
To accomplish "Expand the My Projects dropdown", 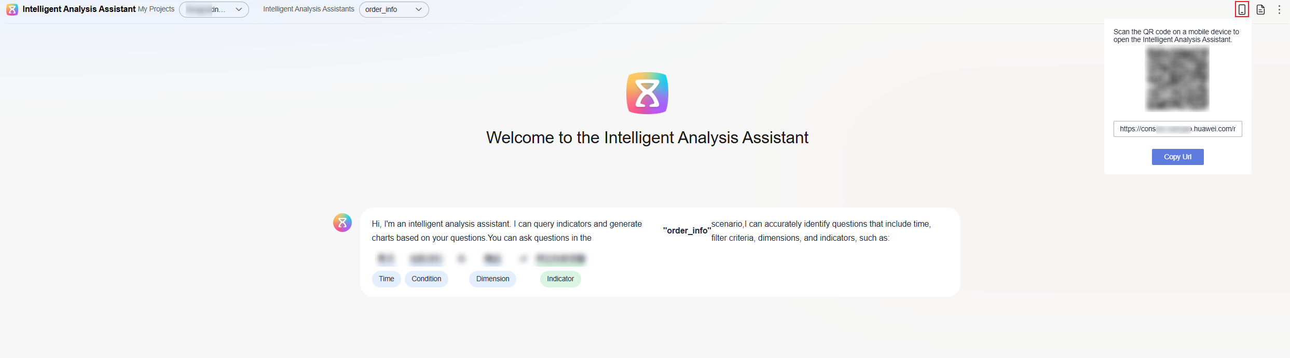I will tap(214, 9).
